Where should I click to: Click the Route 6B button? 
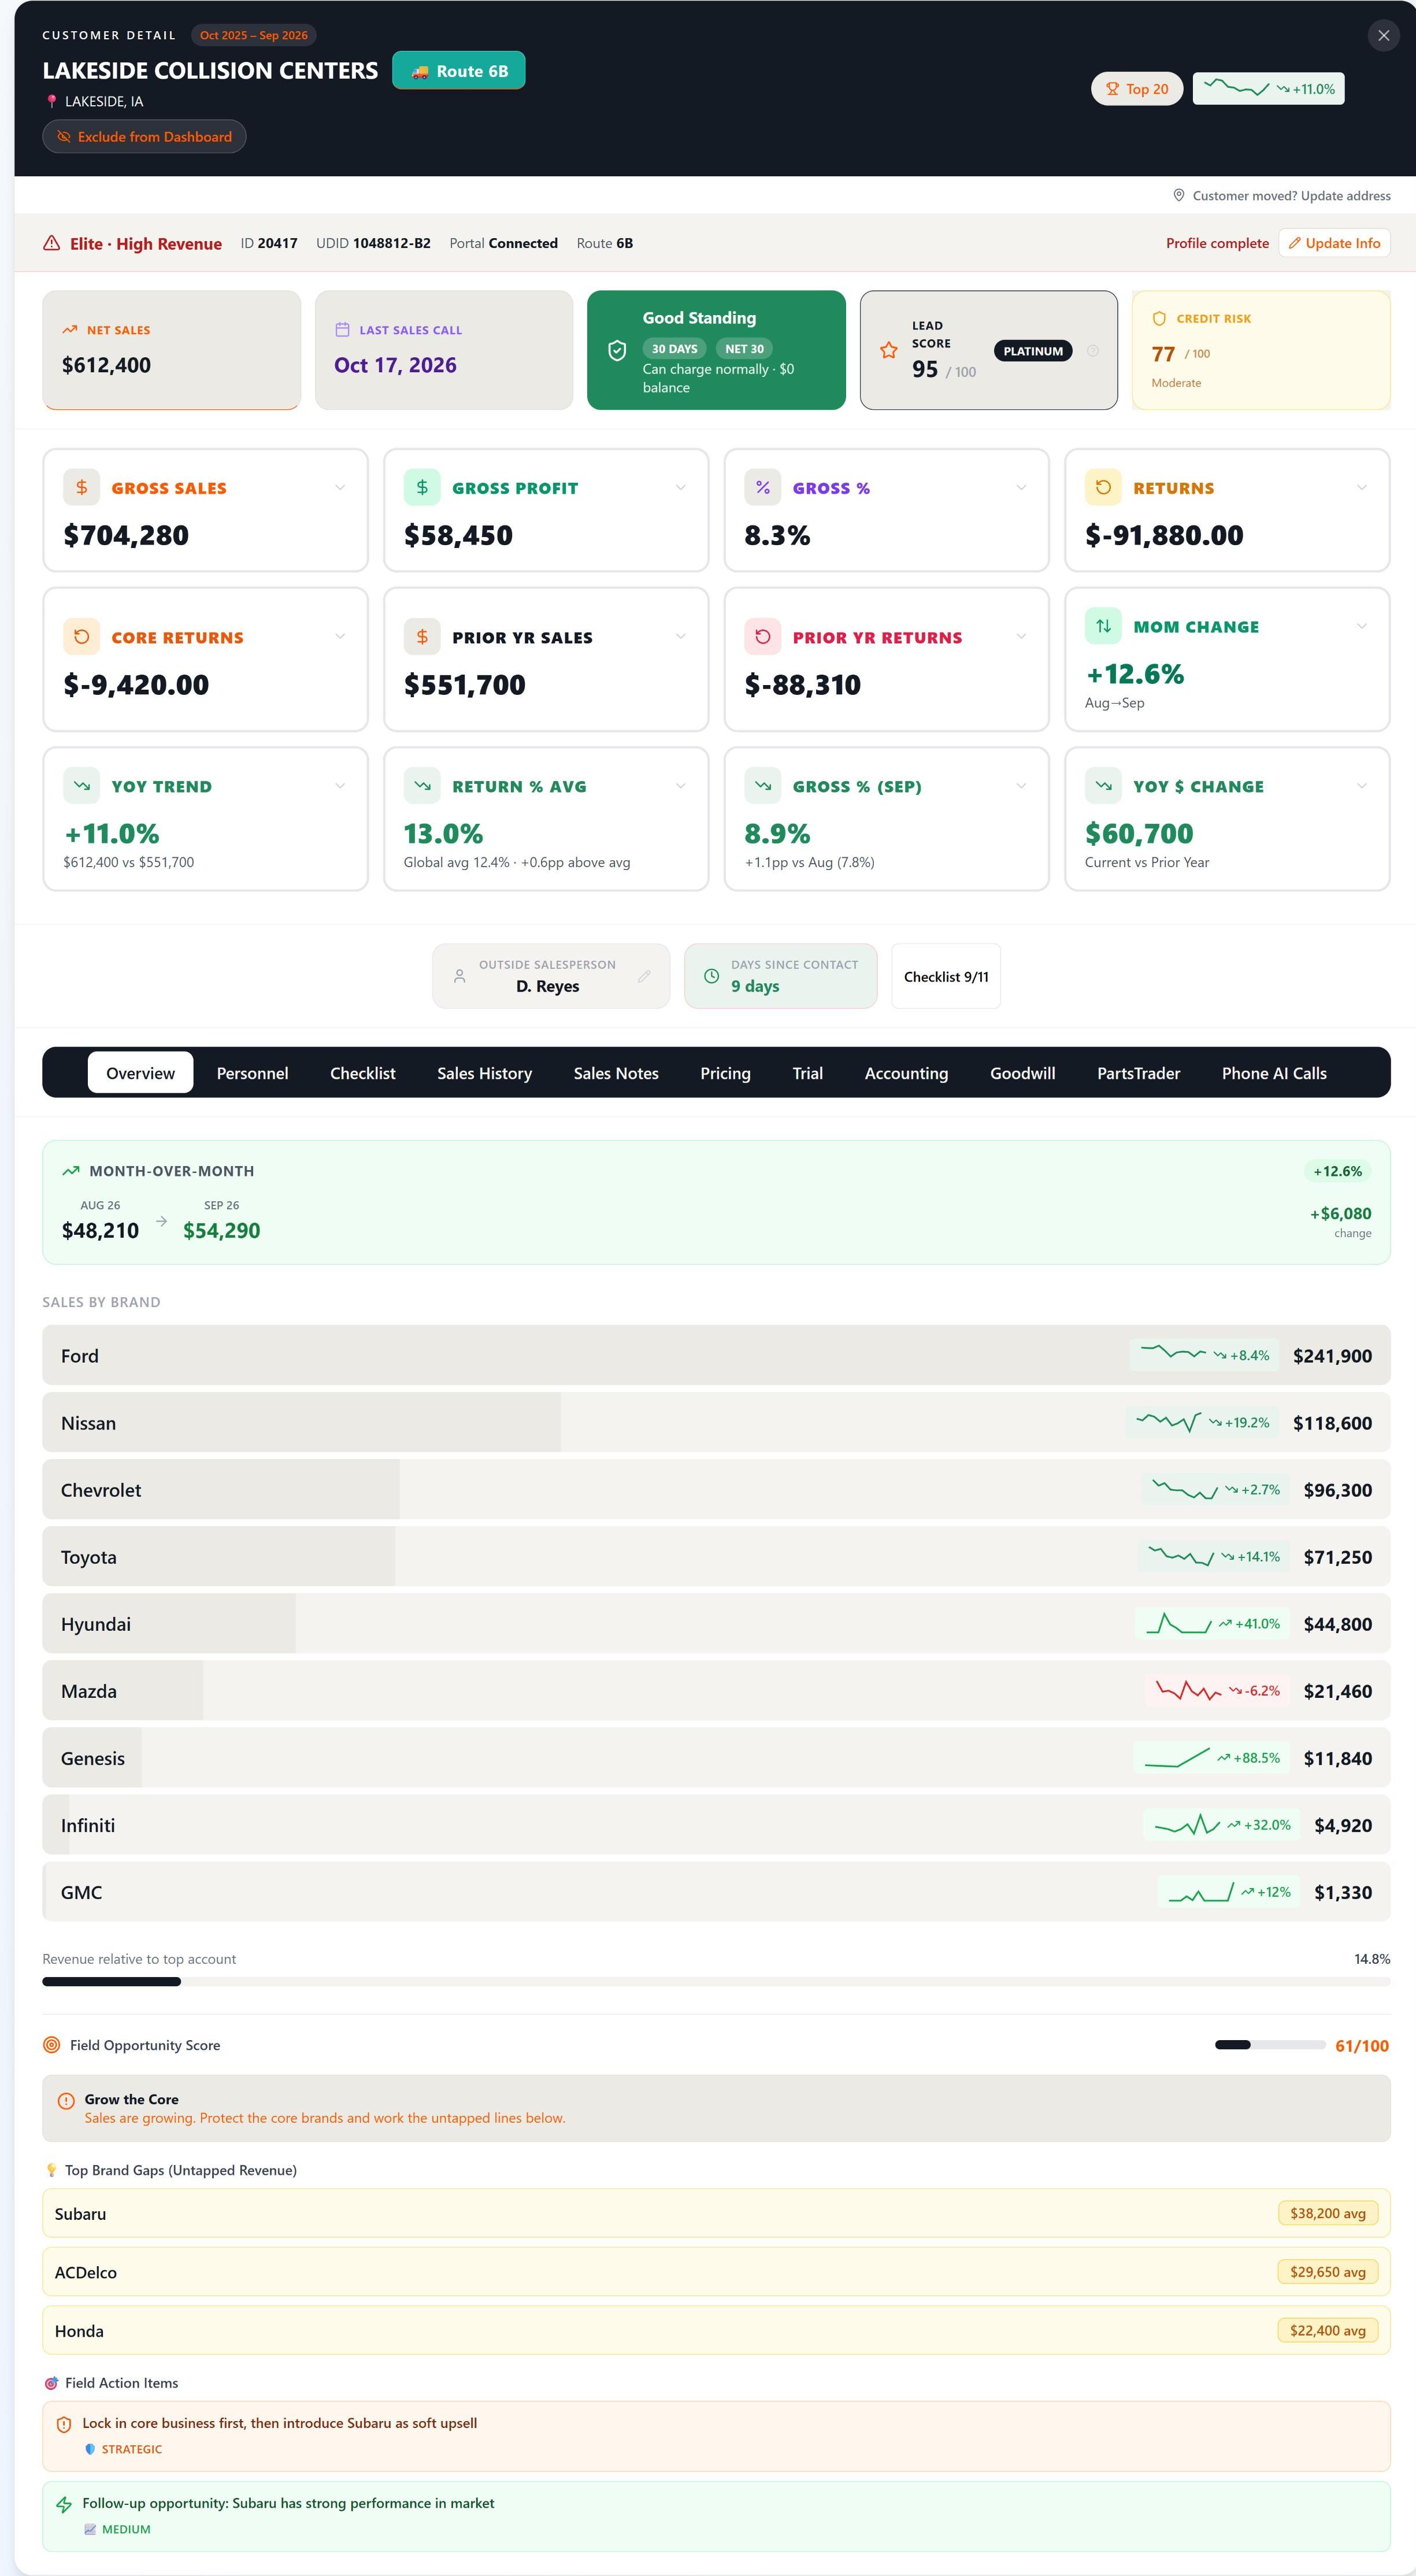point(459,71)
